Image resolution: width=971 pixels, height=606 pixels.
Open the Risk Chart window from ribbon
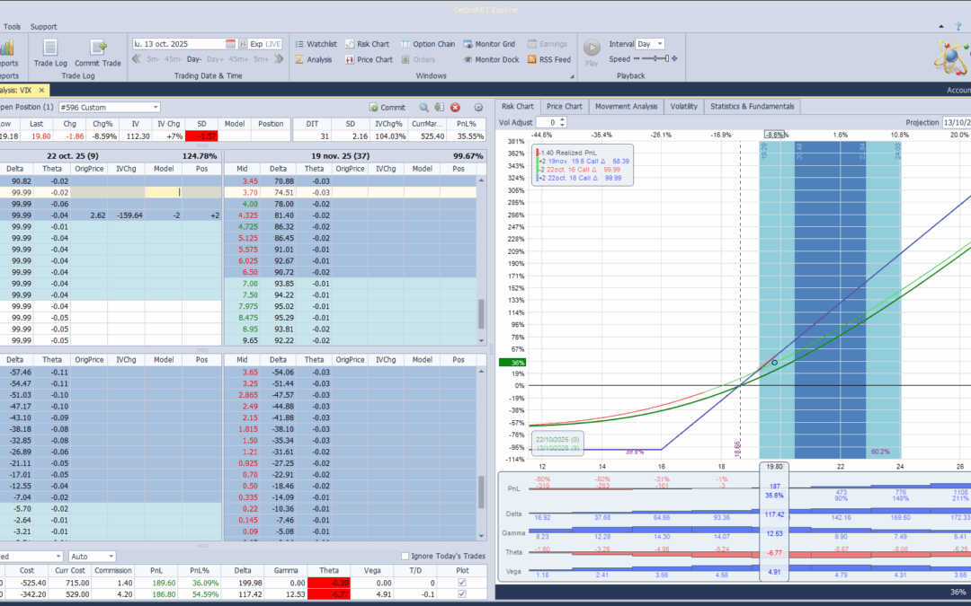pyautogui.click(x=367, y=44)
